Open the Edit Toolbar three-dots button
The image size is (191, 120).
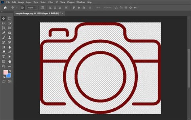pos(10,66)
